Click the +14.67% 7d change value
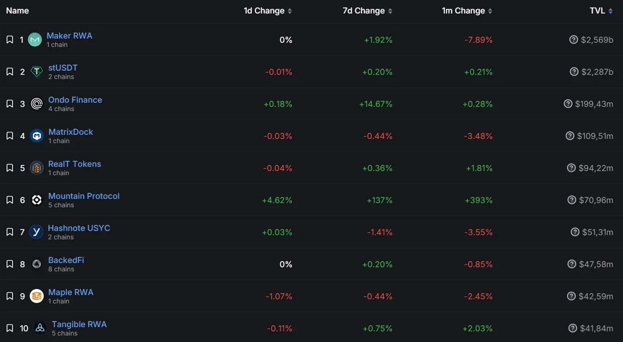Viewport: 623px width, 342px height. click(x=376, y=104)
